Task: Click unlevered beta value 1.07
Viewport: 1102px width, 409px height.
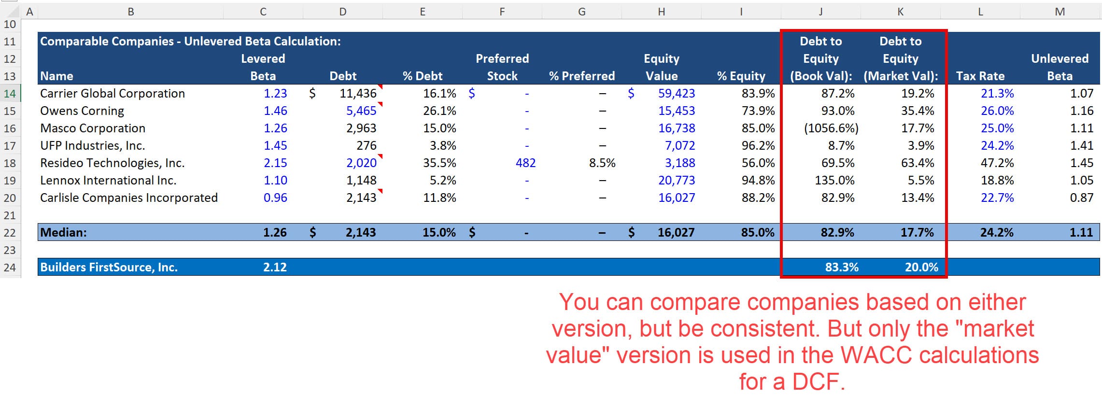Action: (1082, 93)
